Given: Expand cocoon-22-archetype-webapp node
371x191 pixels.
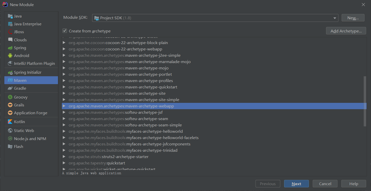Looking at the screenshot, I should (64, 49).
